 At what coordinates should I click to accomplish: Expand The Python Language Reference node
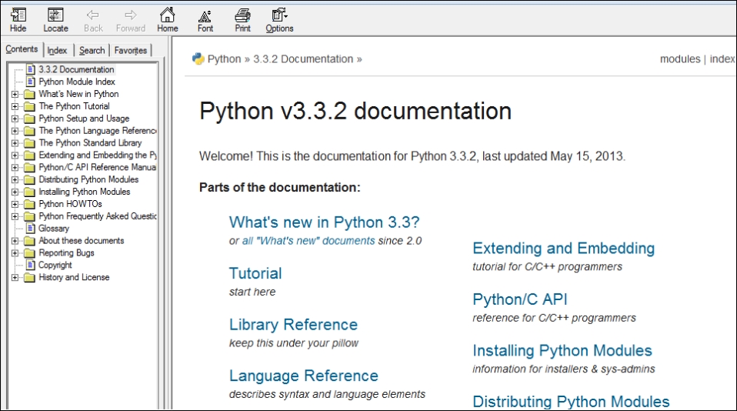point(15,131)
